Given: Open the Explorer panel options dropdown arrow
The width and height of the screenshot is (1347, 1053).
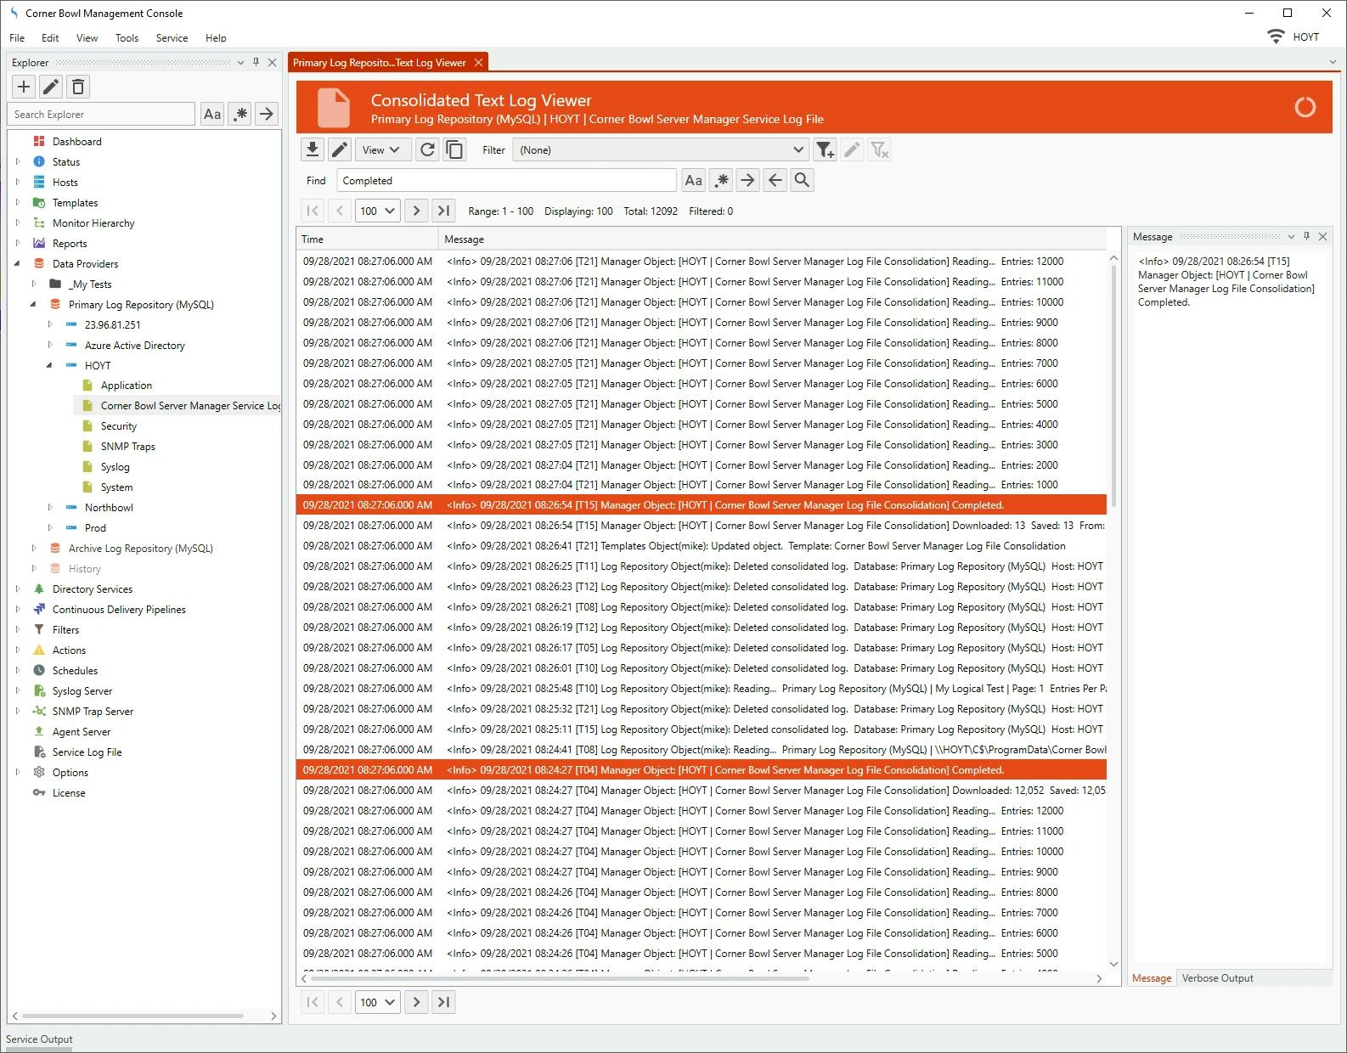Looking at the screenshot, I should click(240, 62).
